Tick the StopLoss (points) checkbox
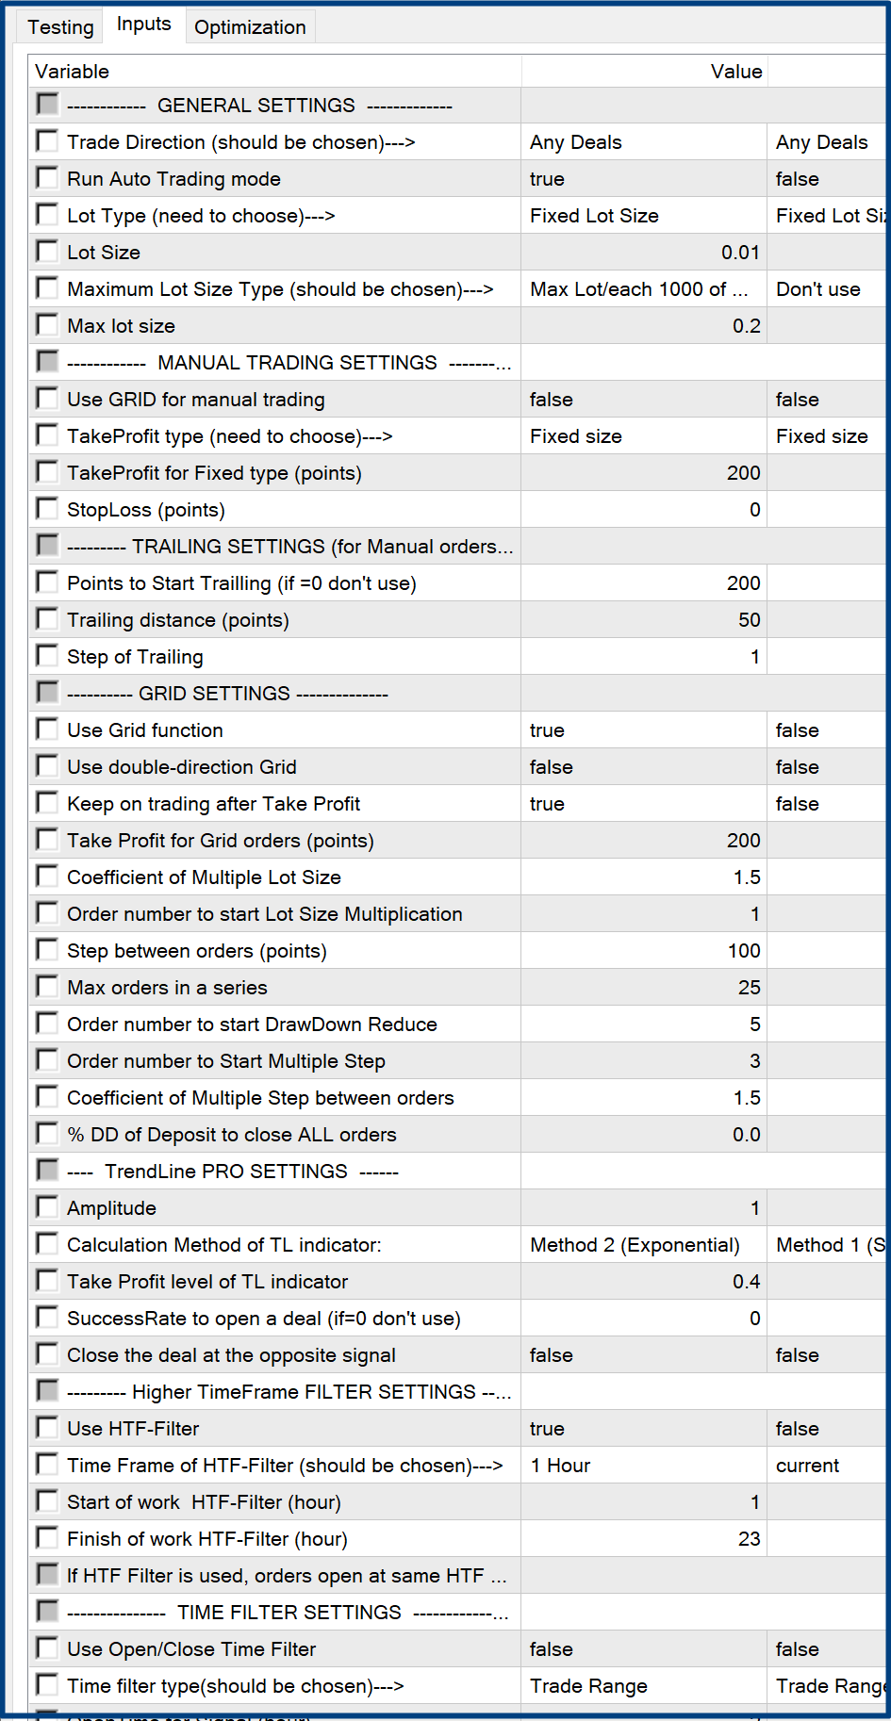Viewport: 891px width, 1721px height. coord(47,509)
